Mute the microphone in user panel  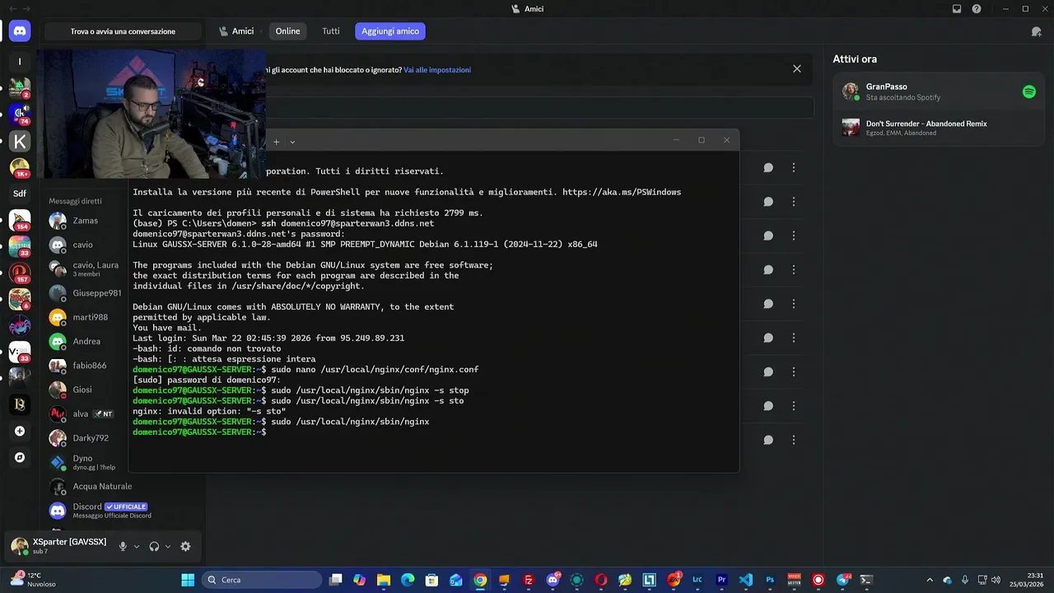[x=123, y=546]
